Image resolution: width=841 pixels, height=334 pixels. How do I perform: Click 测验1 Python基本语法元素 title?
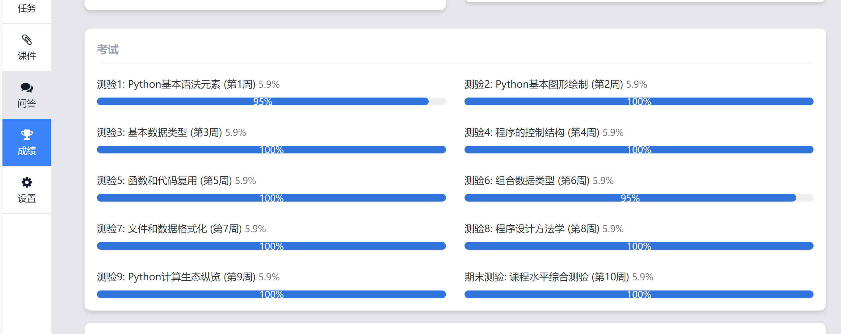click(176, 85)
